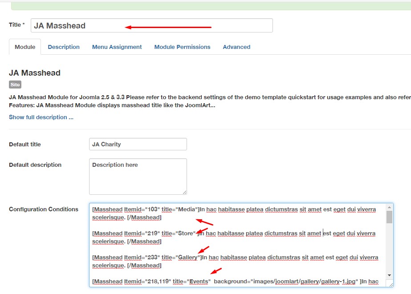Viewport: 411px width, 294px height.
Task: Click the Default title field
Action: tap(138, 144)
